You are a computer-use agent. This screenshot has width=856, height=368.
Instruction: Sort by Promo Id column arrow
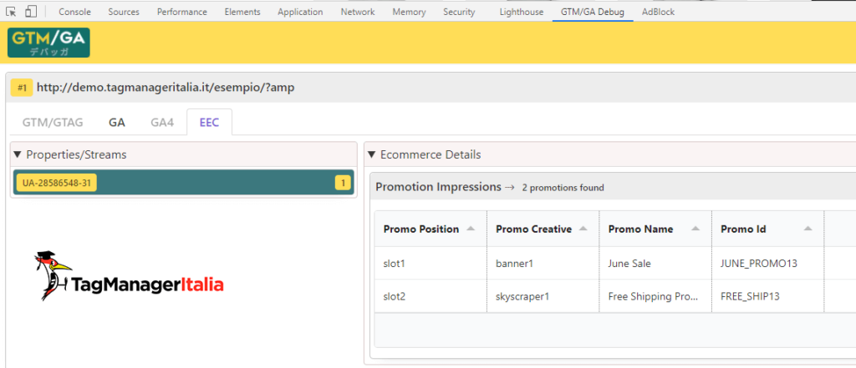click(x=808, y=229)
